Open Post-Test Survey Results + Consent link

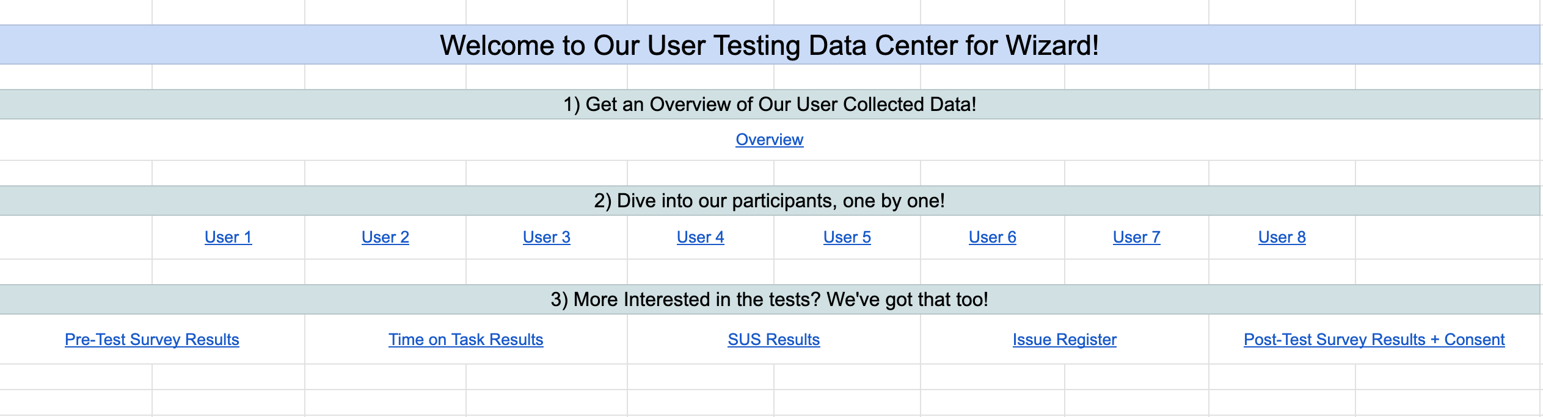pos(1374,340)
